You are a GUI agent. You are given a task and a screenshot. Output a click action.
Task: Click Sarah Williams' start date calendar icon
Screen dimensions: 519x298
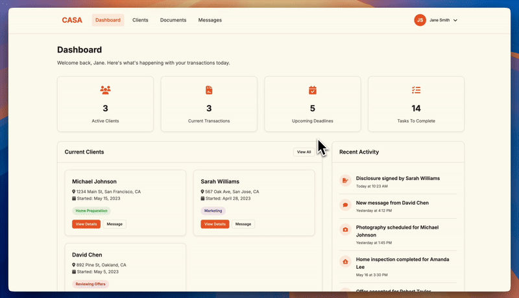point(202,198)
